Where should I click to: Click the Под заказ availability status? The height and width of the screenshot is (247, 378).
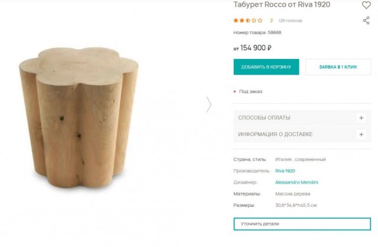tap(250, 91)
